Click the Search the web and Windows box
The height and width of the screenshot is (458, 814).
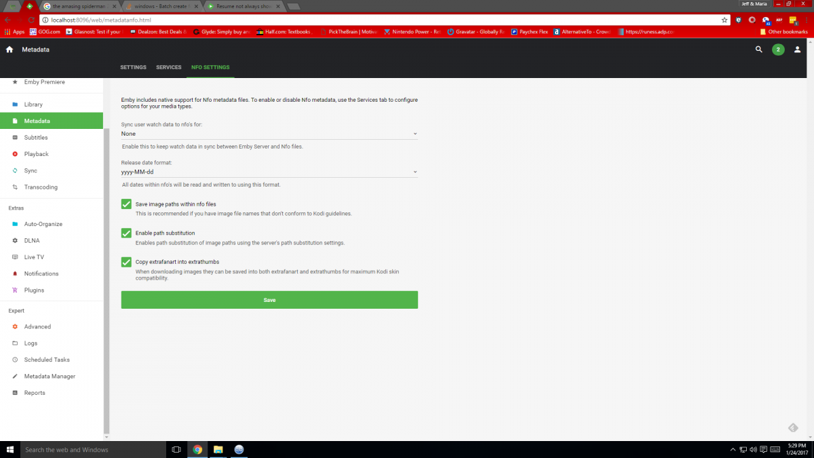coord(93,449)
